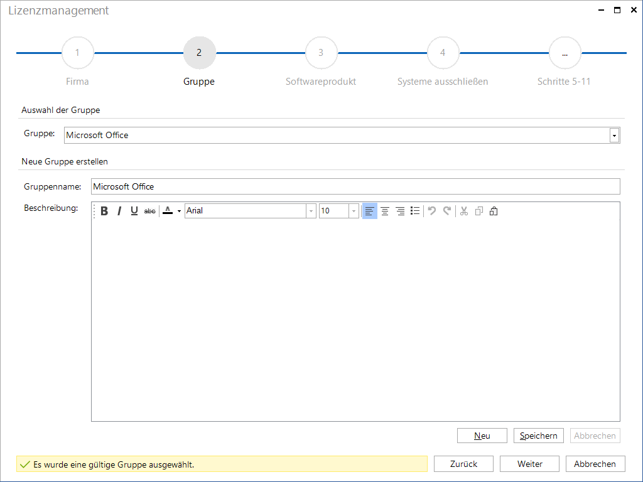643x482 pixels.
Task: Click the font name field showing Arial
Action: 246,211
